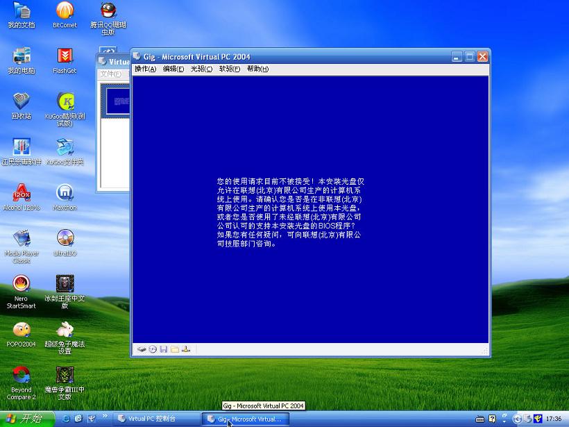Open the 操作(A) menu
This screenshot has width=569, height=427.
[x=145, y=69]
